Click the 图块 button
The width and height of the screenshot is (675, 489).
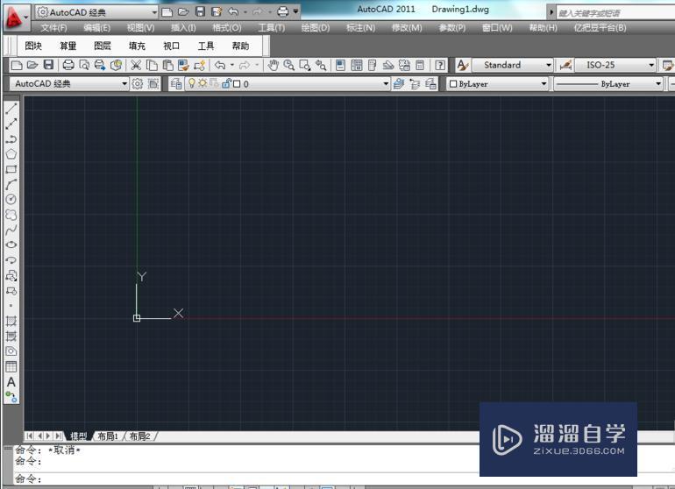coord(33,46)
